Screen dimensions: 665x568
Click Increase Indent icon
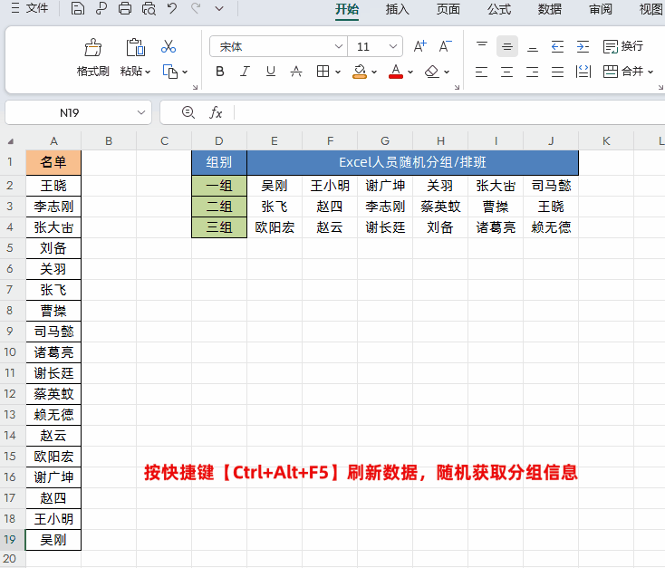(x=583, y=46)
